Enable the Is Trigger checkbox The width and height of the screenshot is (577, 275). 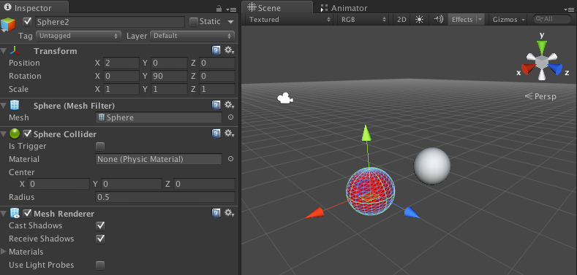(x=100, y=147)
